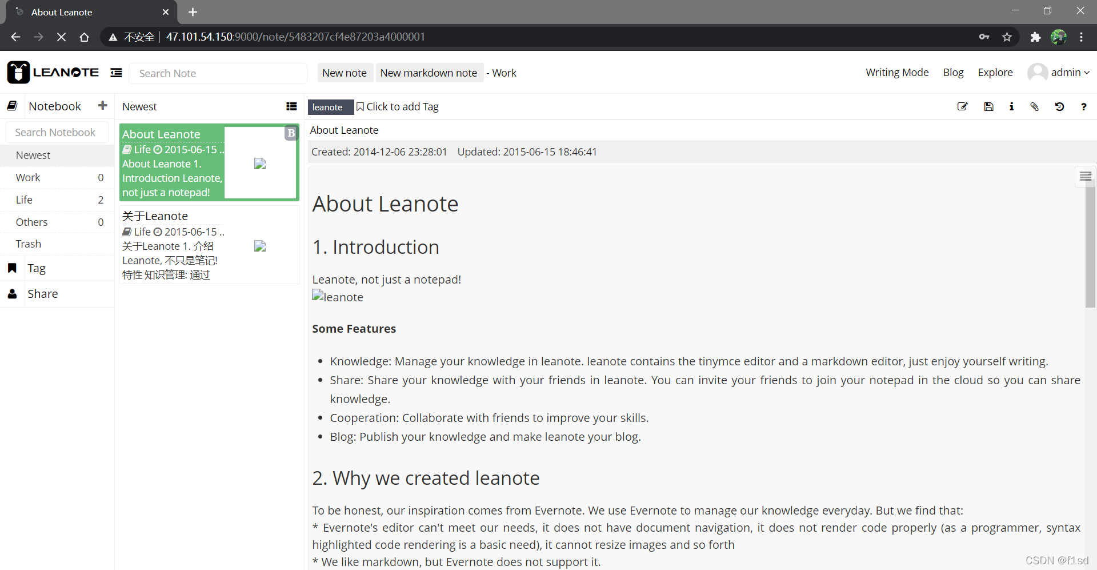
Task: Click the Notebook section header
Action: 55,106
